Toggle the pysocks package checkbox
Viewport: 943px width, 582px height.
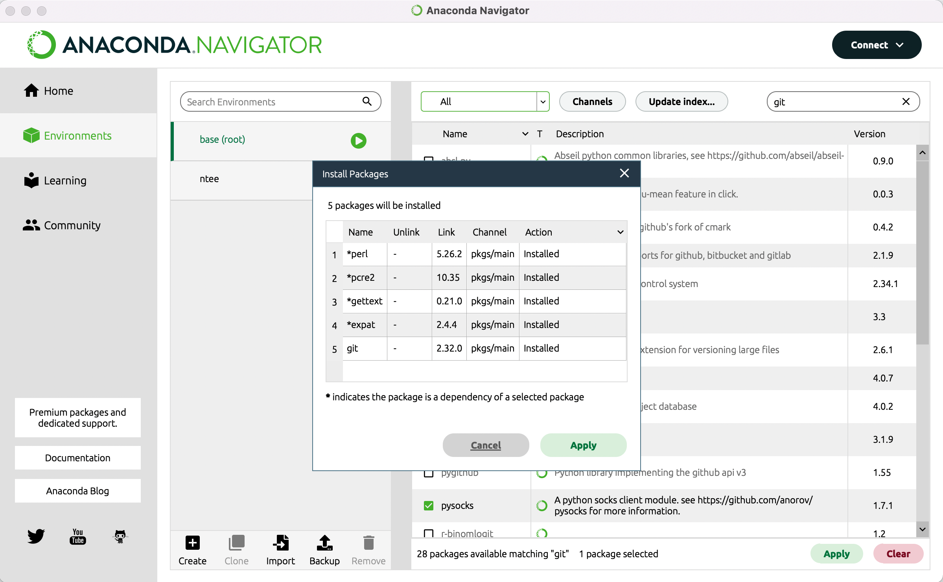[x=428, y=506]
